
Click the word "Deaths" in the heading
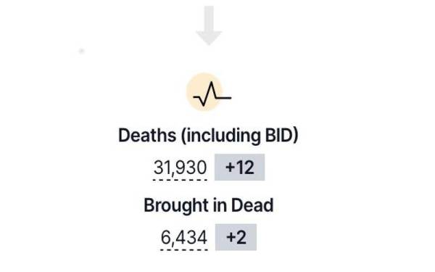(147, 136)
